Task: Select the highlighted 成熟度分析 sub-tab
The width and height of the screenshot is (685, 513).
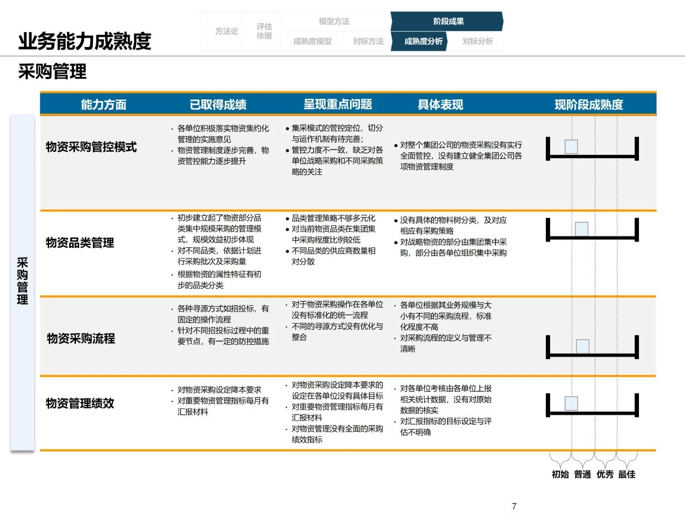Action: click(x=423, y=41)
